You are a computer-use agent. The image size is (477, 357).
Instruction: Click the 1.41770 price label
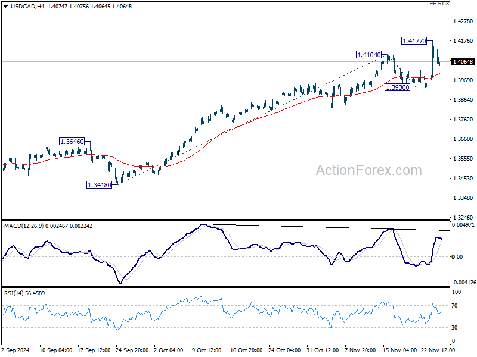pos(414,41)
